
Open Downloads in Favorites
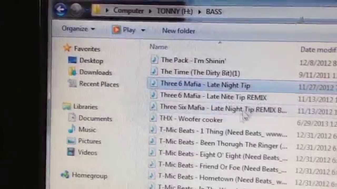(96, 72)
